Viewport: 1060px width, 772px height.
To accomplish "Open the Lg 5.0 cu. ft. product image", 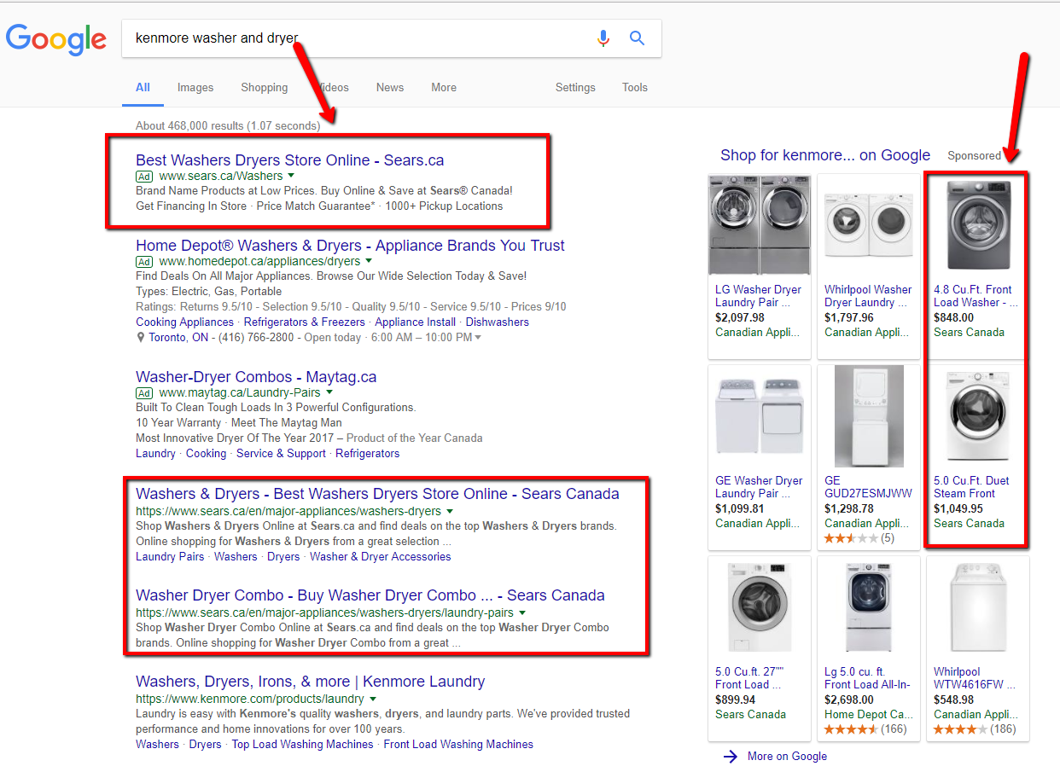I will point(869,607).
